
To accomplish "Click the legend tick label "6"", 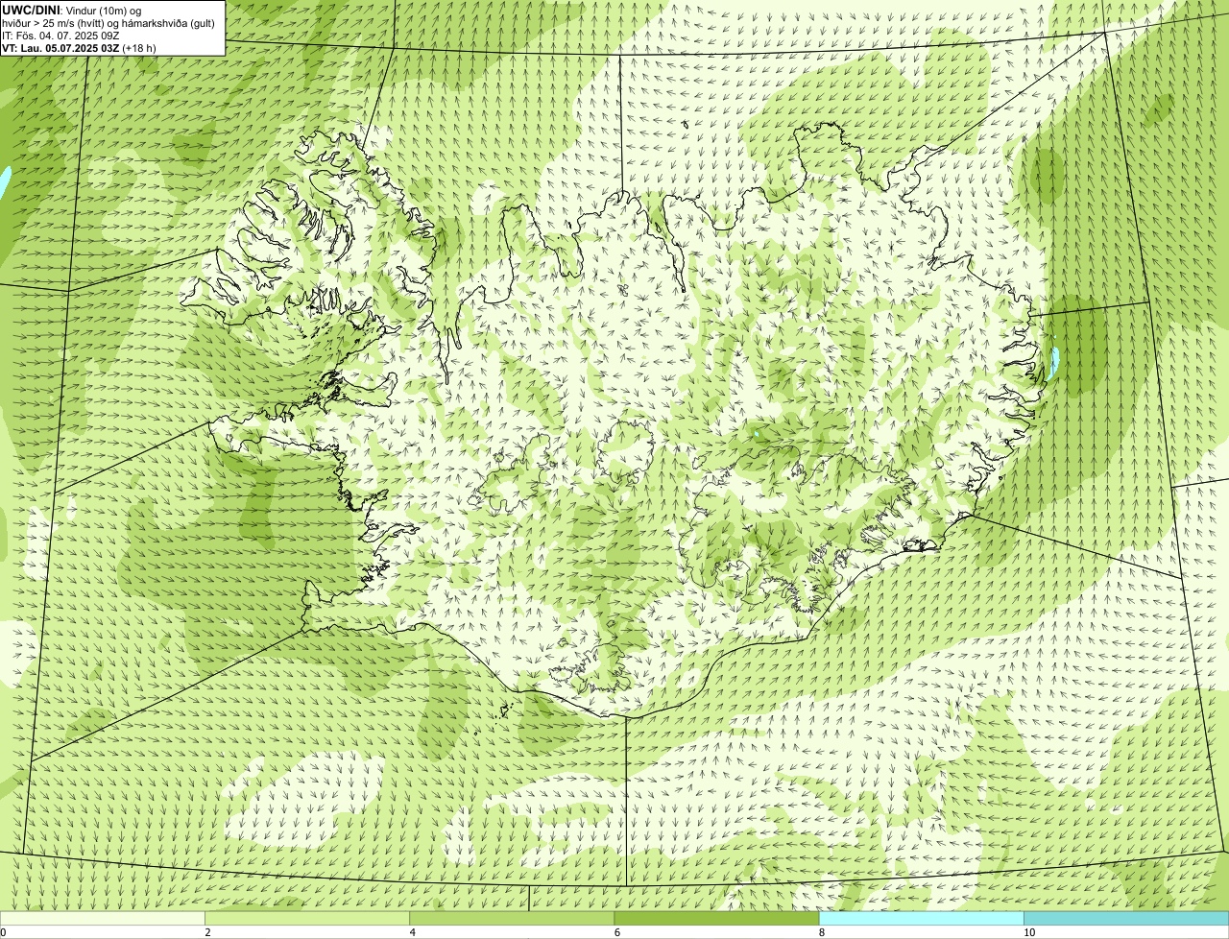I will (x=617, y=932).
